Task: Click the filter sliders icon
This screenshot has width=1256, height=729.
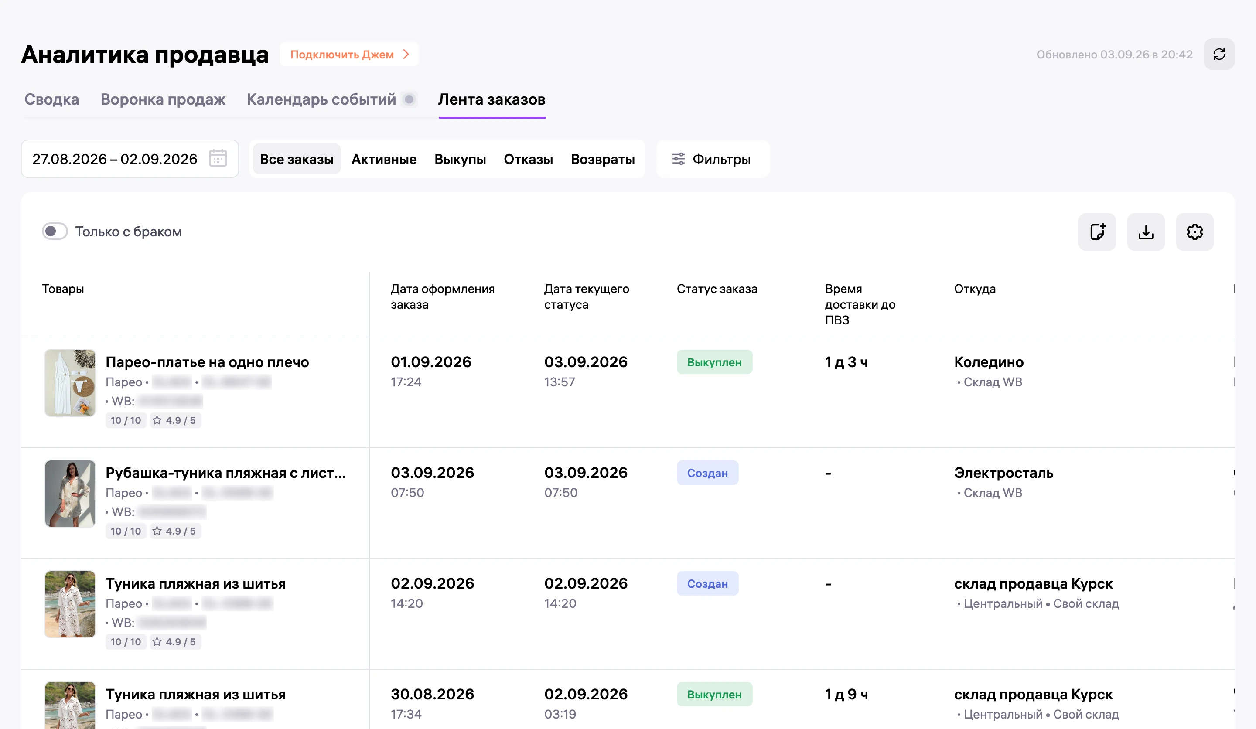Action: 678,159
